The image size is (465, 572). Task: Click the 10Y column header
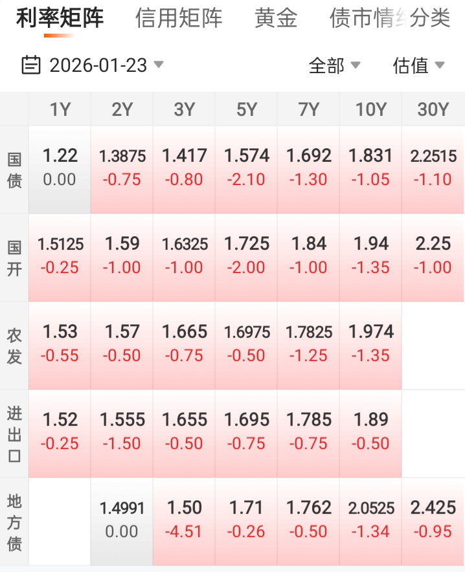370,110
